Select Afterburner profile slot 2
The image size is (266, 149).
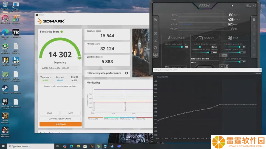254,34
